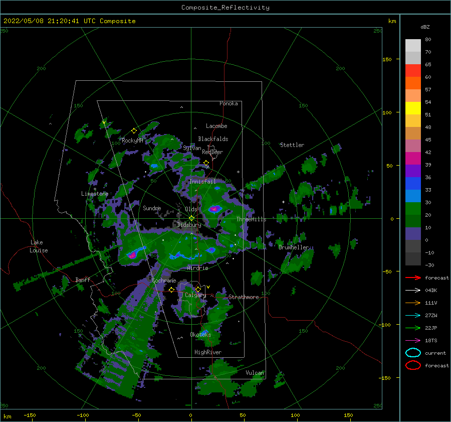Click the "current" legend label

(x=435, y=353)
